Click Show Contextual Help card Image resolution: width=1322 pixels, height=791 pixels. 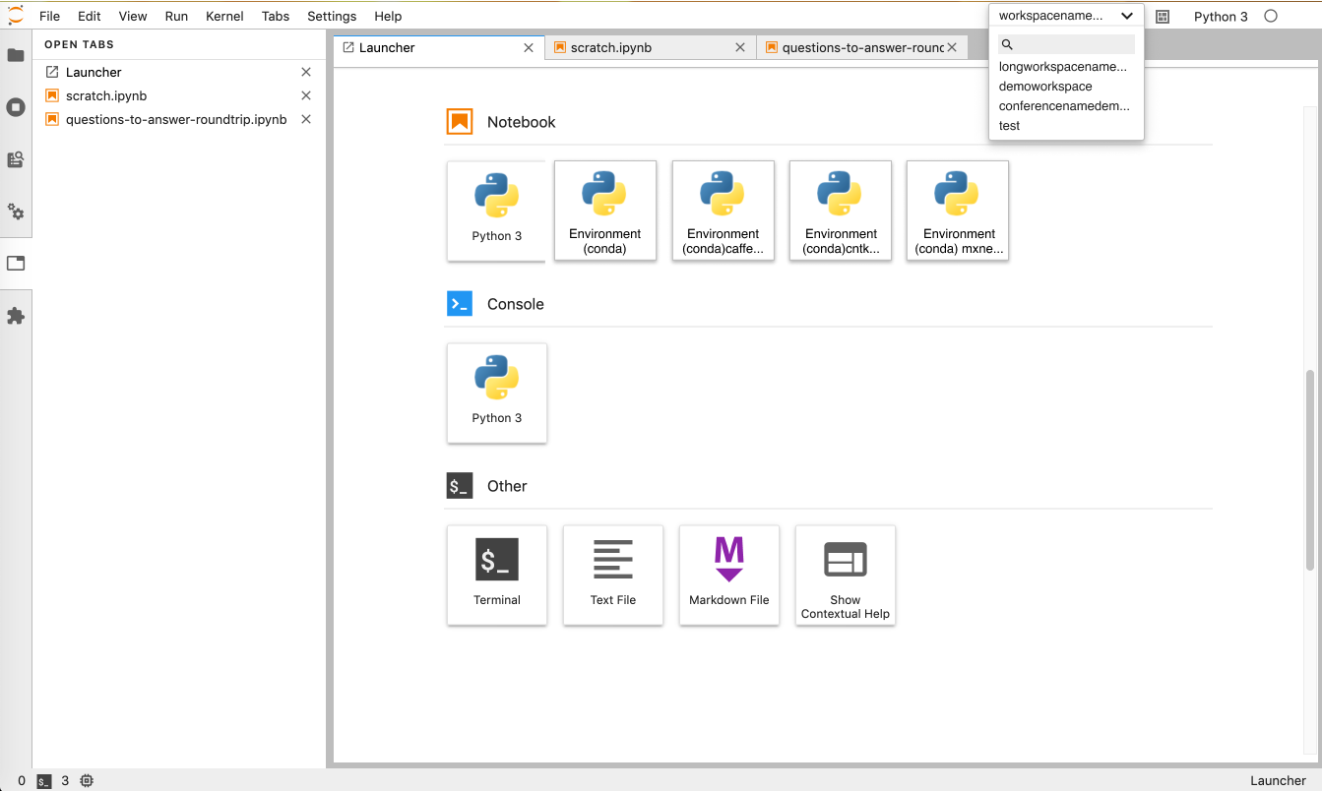[846, 575]
